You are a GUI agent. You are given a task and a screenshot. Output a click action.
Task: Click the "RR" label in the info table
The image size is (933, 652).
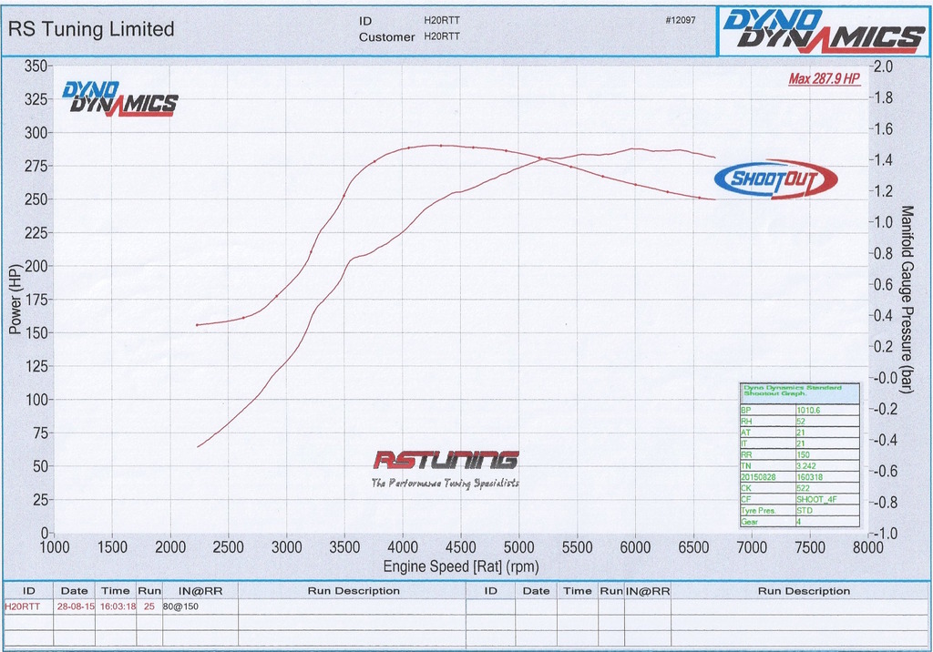[x=746, y=455]
